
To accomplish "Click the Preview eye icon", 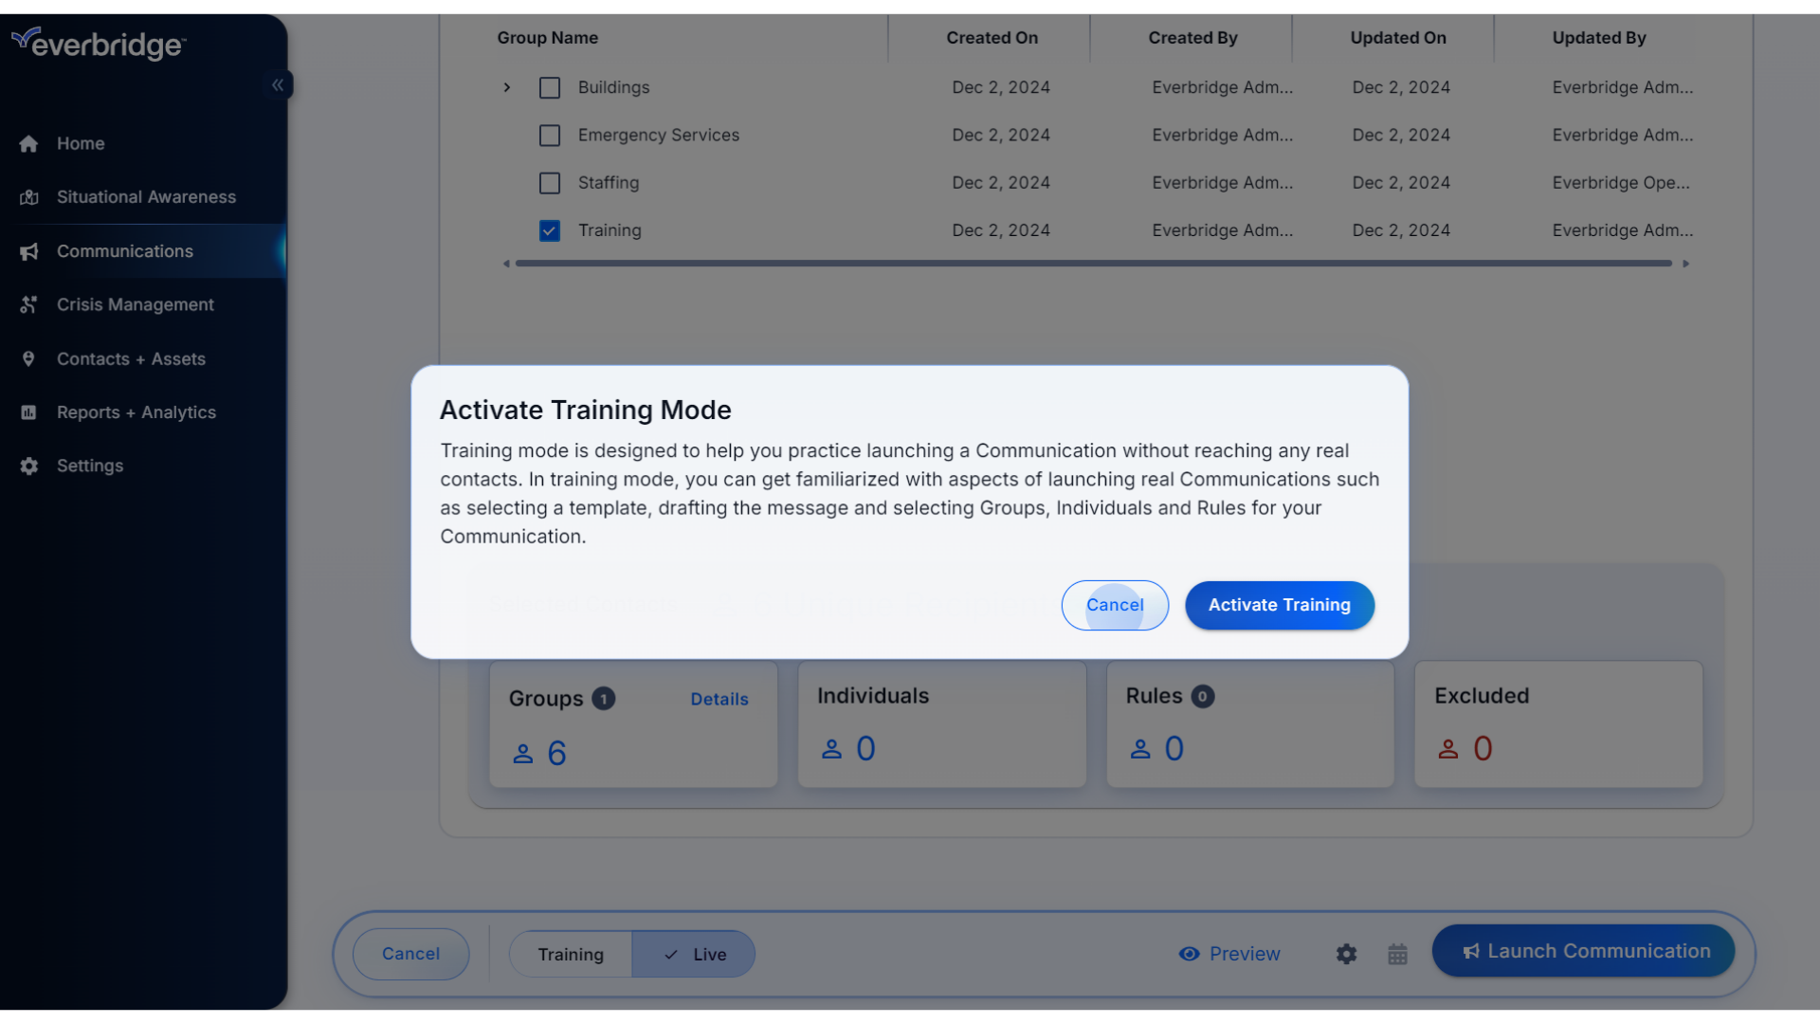I will [1189, 953].
